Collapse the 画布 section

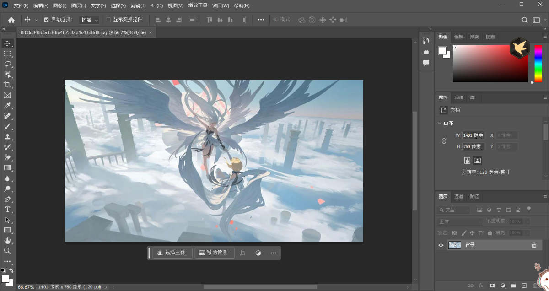pyautogui.click(x=440, y=123)
